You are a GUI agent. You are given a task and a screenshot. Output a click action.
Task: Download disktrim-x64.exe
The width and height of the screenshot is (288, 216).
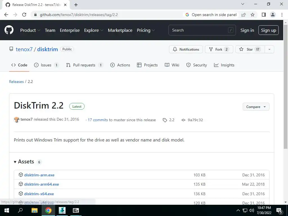tap(39, 194)
